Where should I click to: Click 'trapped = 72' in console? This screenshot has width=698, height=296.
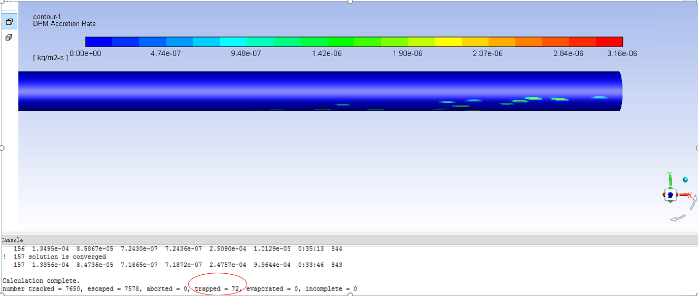click(217, 289)
